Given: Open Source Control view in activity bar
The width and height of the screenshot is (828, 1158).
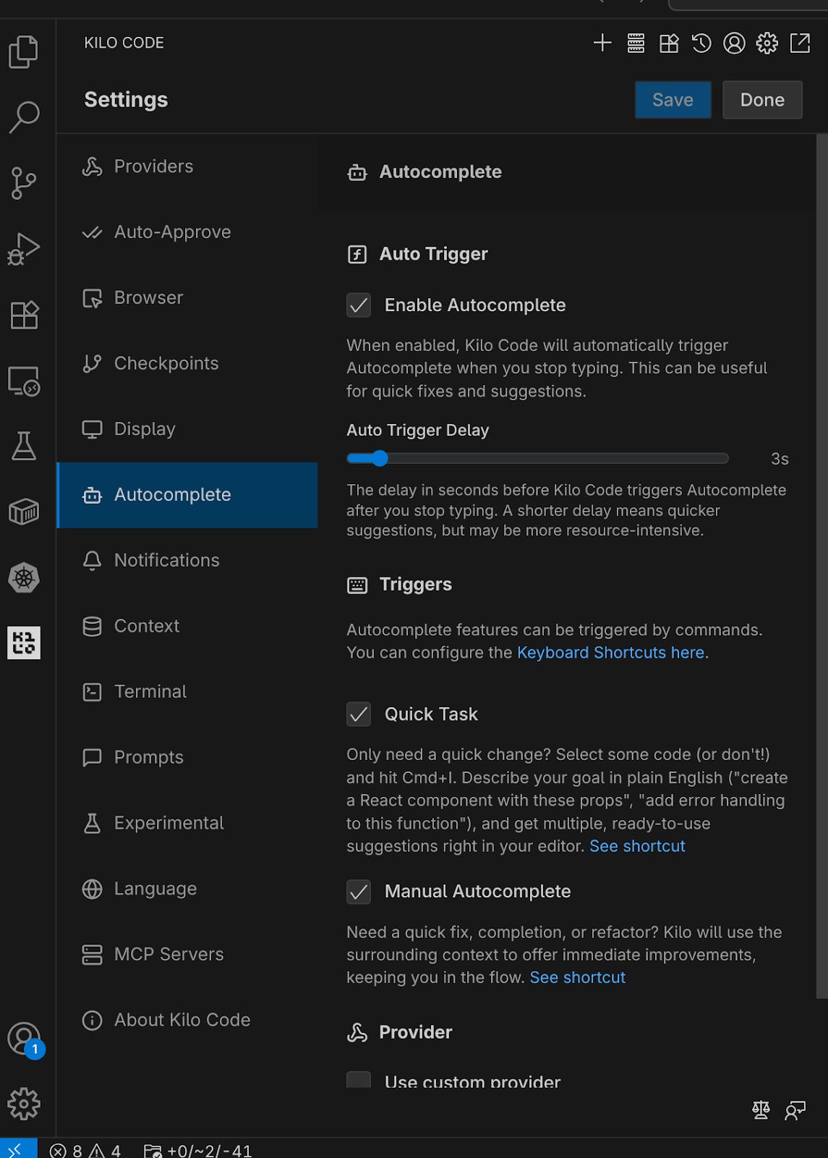Looking at the screenshot, I should pyautogui.click(x=24, y=182).
